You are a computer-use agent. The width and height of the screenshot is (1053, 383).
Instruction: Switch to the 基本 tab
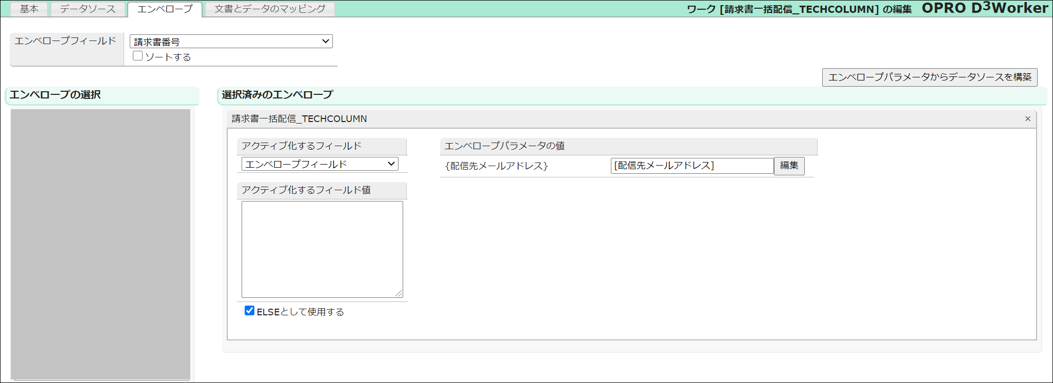point(29,9)
